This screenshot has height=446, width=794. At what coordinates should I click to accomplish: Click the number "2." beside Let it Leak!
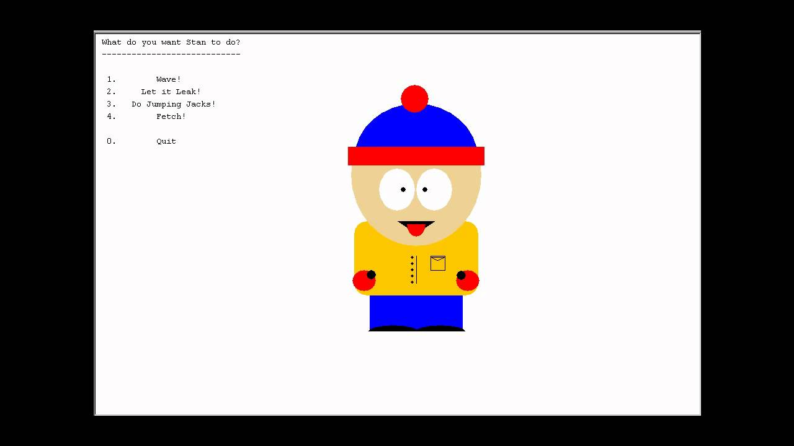pos(112,92)
